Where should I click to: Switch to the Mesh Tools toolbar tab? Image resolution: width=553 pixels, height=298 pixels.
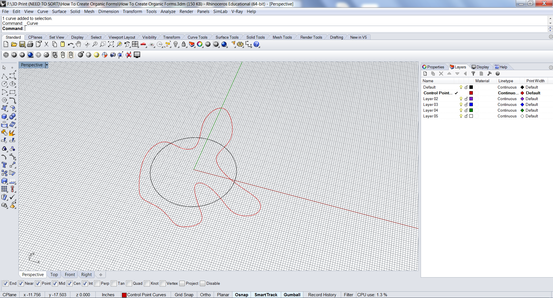coord(282,37)
